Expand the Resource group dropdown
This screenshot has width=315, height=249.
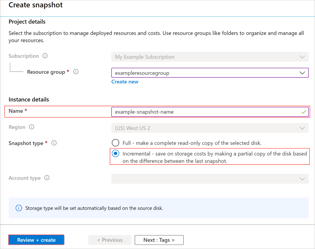(x=210, y=73)
